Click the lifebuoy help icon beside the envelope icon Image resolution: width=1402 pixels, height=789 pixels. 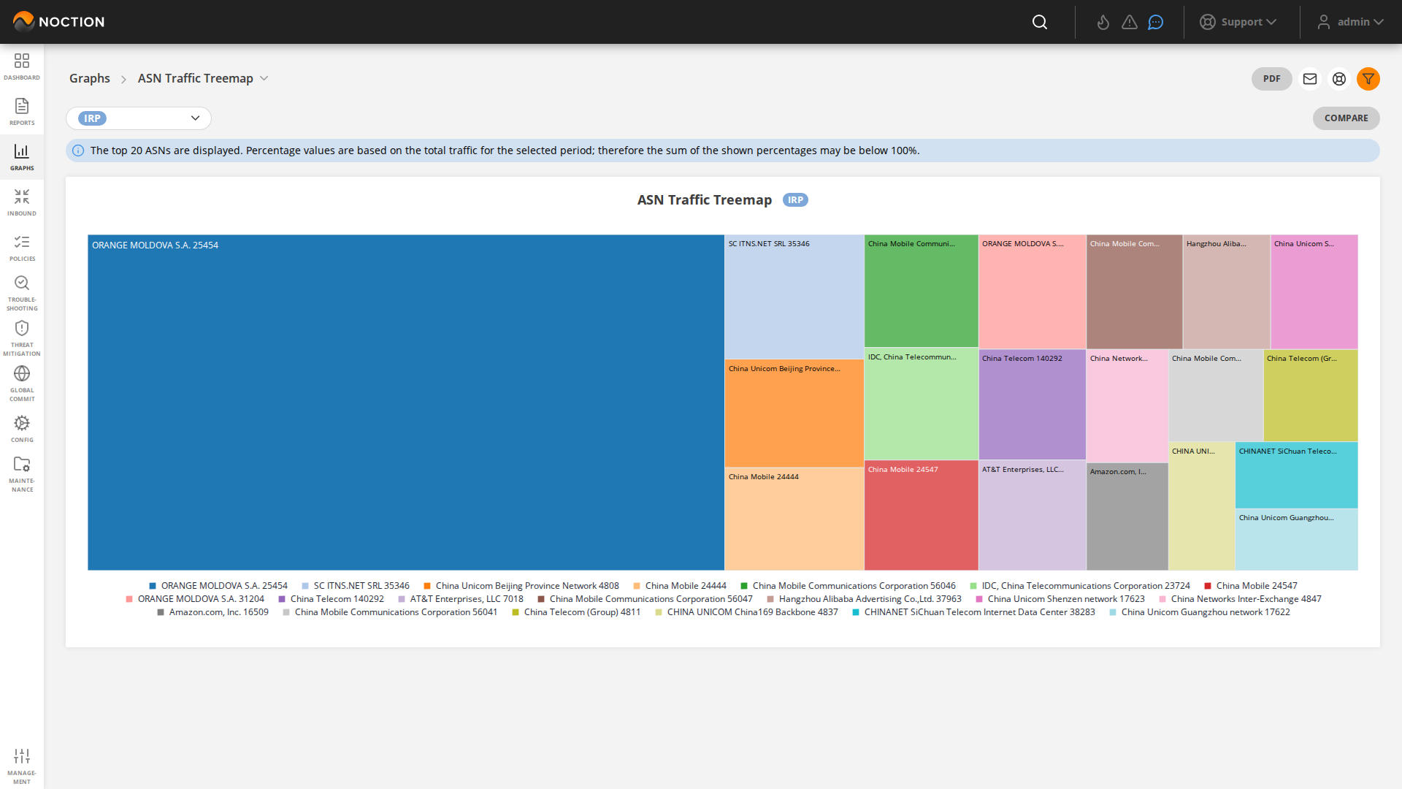click(1339, 79)
